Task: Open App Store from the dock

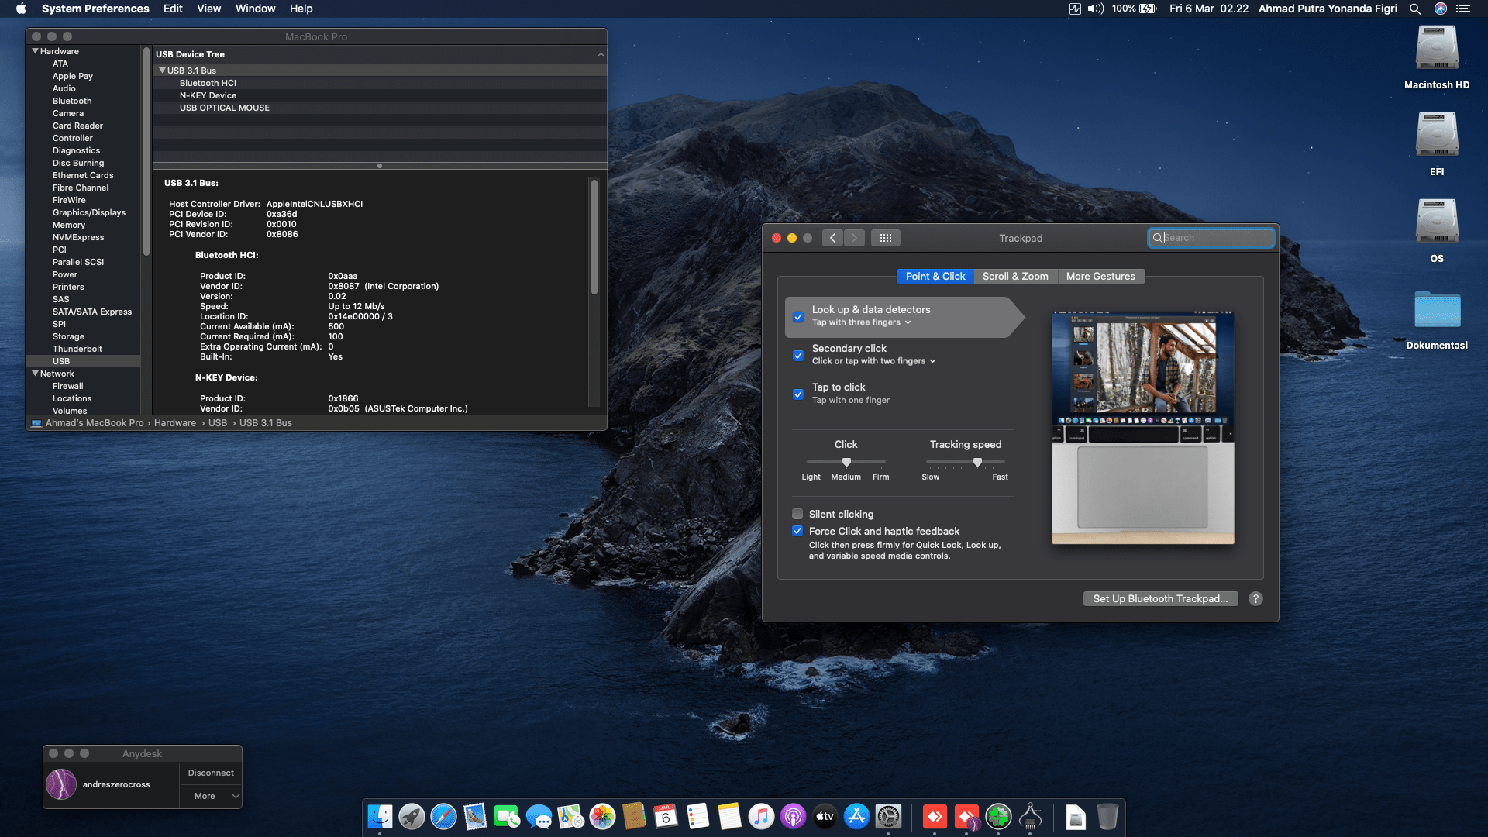Action: (x=856, y=816)
